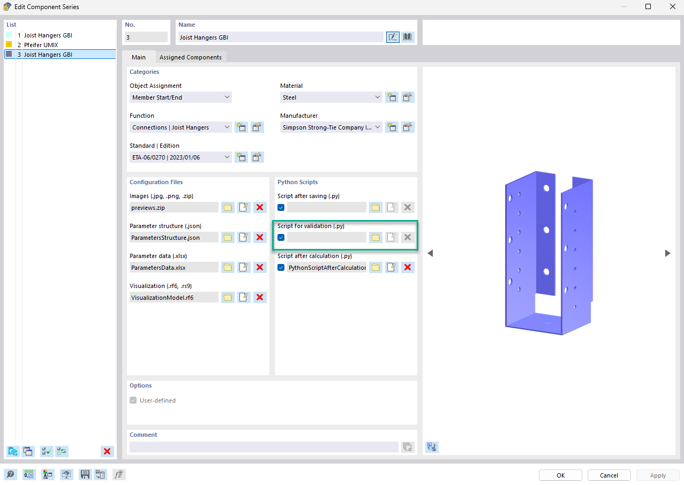Browse folder for VisualizationModel.rf6
The width and height of the screenshot is (684, 485).
pos(228,297)
